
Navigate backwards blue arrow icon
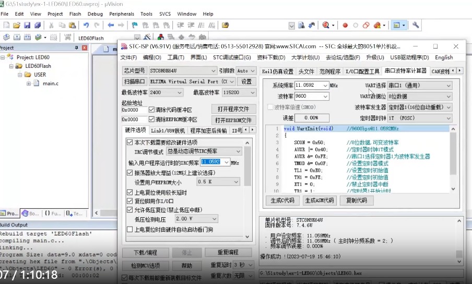111,25
